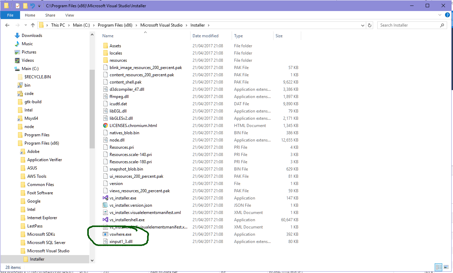Click 'Program Files (x86)' in the address bar
The height and width of the screenshot is (273, 453).
pyautogui.click(x=115, y=25)
